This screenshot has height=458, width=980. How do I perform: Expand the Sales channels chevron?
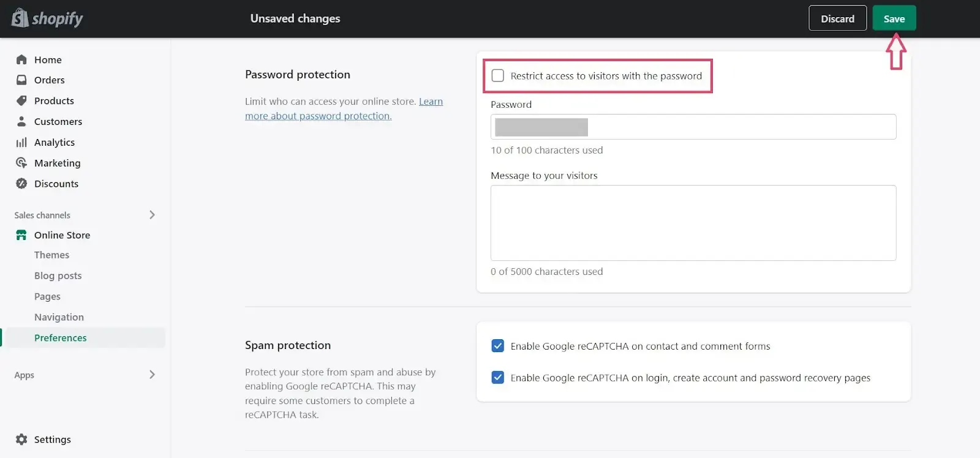coord(152,215)
